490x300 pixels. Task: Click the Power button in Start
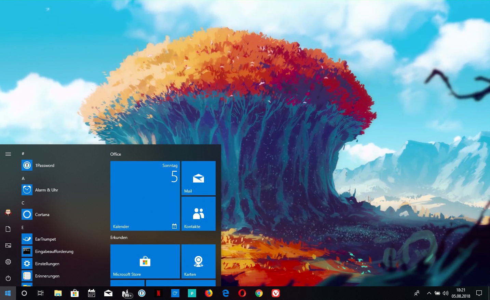pos(8,278)
